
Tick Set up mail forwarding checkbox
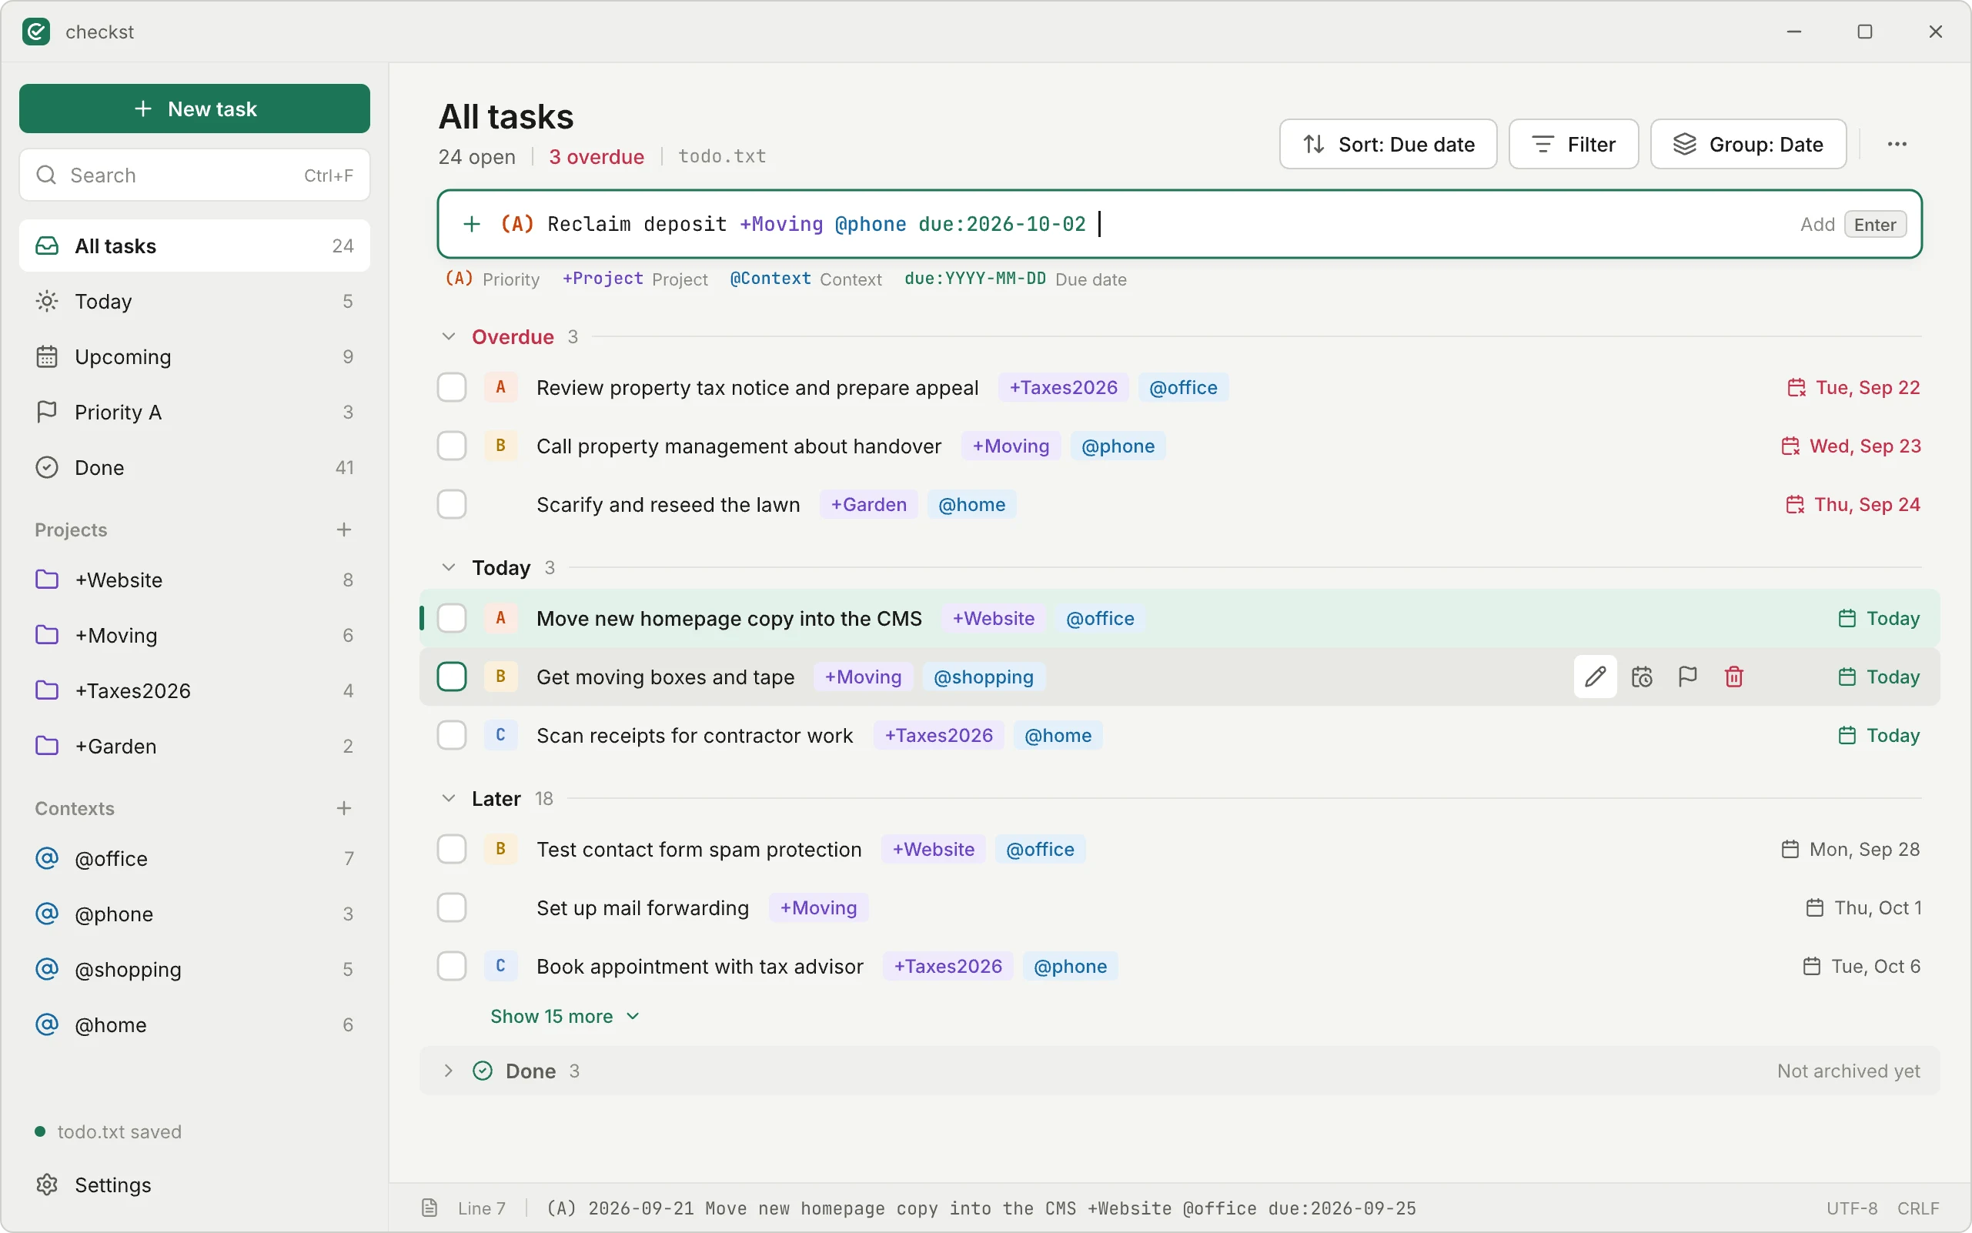(452, 907)
